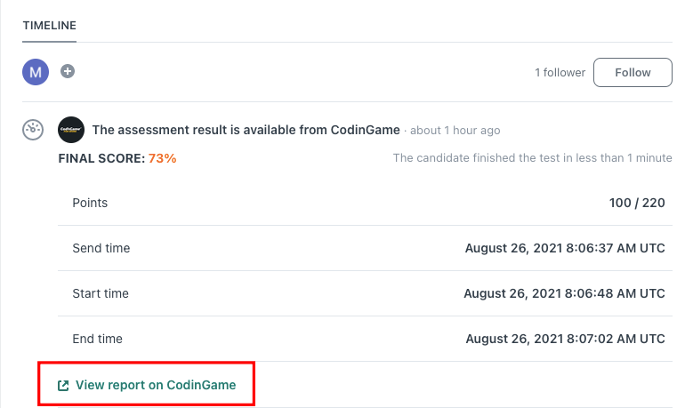Select the End time row label
The image size is (693, 408).
point(98,339)
